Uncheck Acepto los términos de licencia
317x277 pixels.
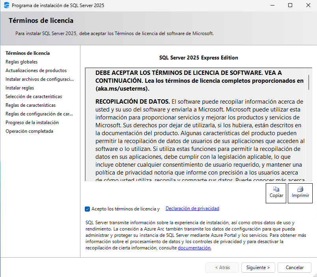click(88, 209)
